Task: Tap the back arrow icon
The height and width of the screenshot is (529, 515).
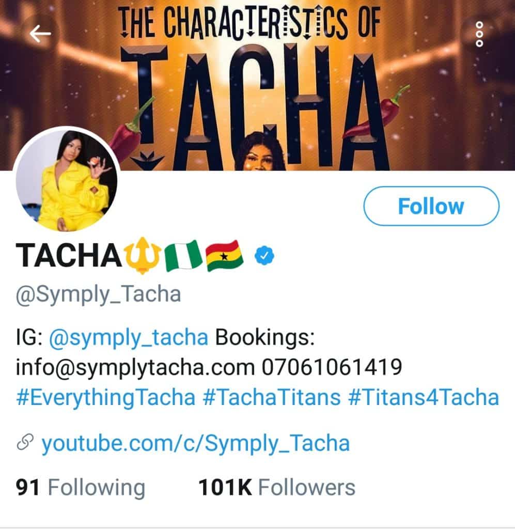Action: coord(40,34)
